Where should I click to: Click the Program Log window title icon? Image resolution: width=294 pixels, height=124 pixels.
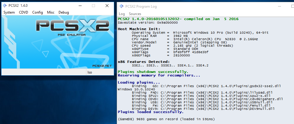(121, 6)
